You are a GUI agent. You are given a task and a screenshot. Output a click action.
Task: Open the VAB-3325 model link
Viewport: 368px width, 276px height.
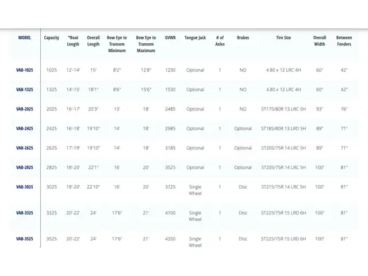click(25, 213)
